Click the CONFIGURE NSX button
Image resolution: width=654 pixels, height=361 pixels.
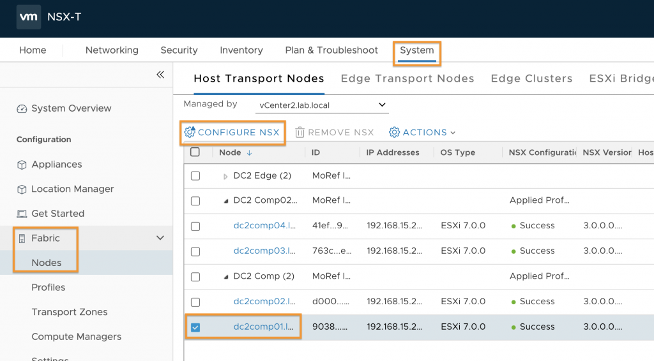tap(232, 133)
